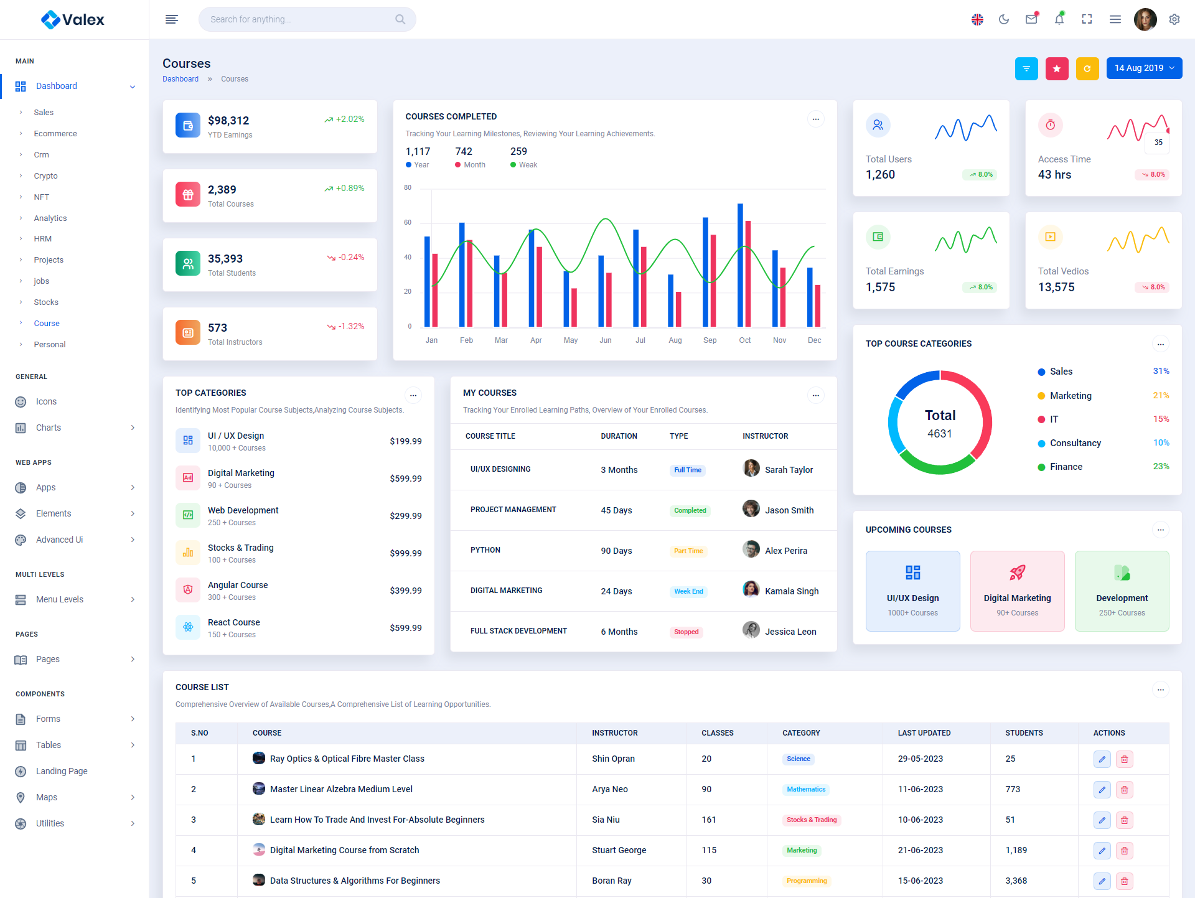Toggle dark mode moon icon

click(x=1003, y=19)
